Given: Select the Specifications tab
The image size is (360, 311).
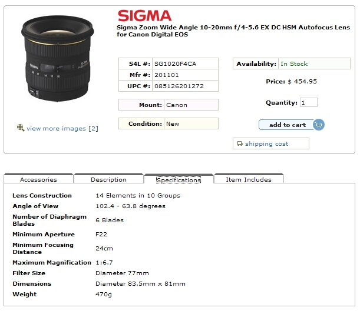Looking at the screenshot, I should pos(179,180).
